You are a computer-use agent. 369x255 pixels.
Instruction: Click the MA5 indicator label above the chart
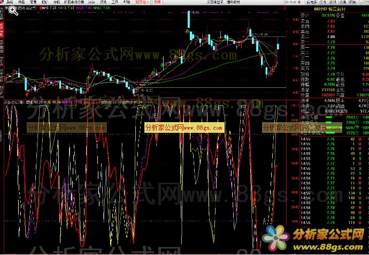tap(49, 8)
